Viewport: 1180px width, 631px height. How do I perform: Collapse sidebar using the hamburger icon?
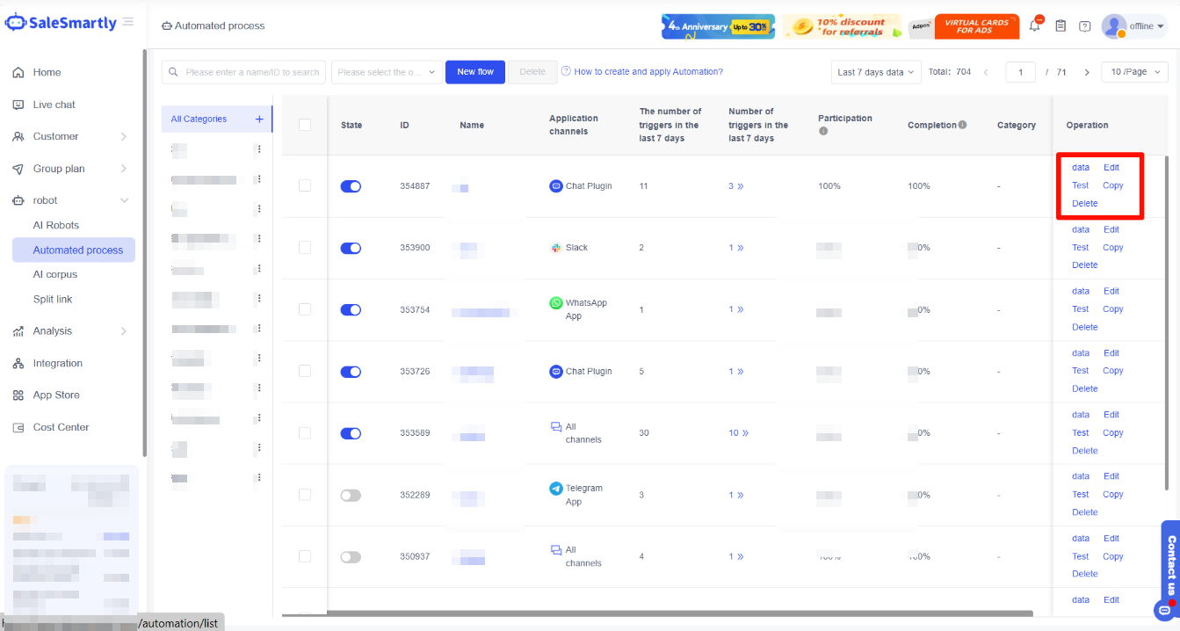[128, 22]
